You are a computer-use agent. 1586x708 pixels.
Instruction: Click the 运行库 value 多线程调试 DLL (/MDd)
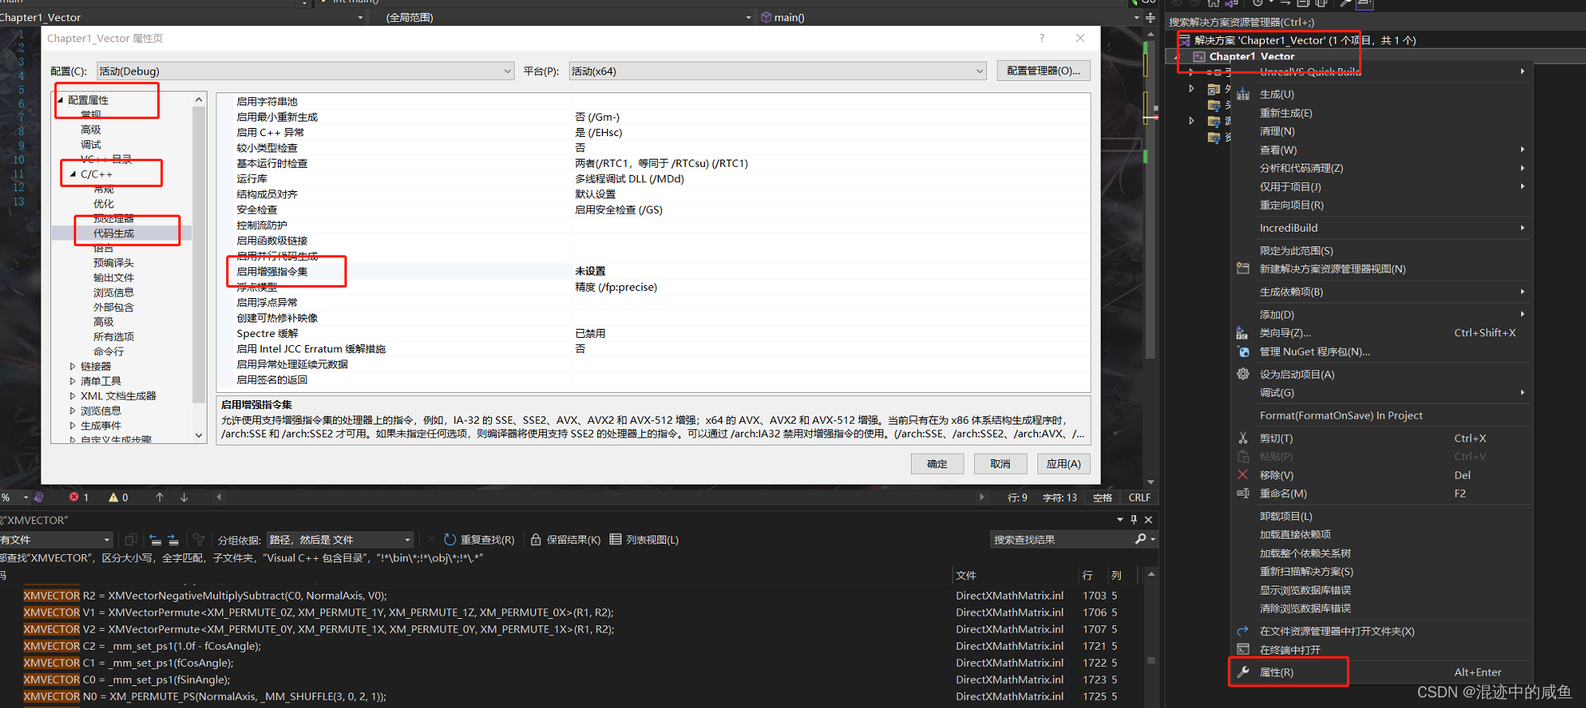tap(630, 178)
